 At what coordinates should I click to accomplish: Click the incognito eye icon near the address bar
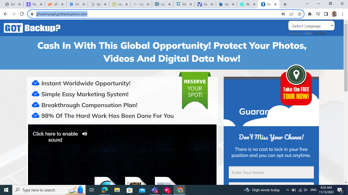tap(283, 14)
